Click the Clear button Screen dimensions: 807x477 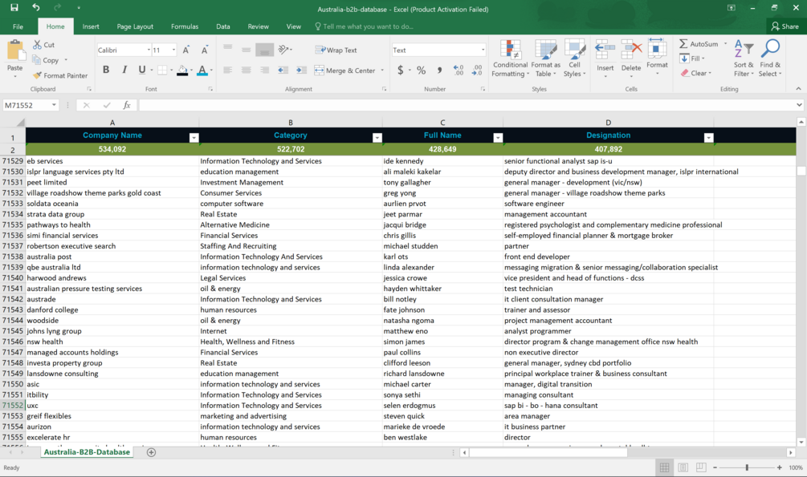(x=695, y=73)
